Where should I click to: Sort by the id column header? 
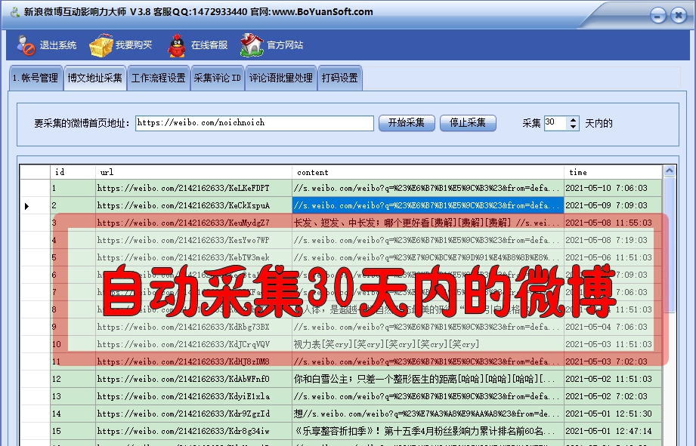coord(73,172)
